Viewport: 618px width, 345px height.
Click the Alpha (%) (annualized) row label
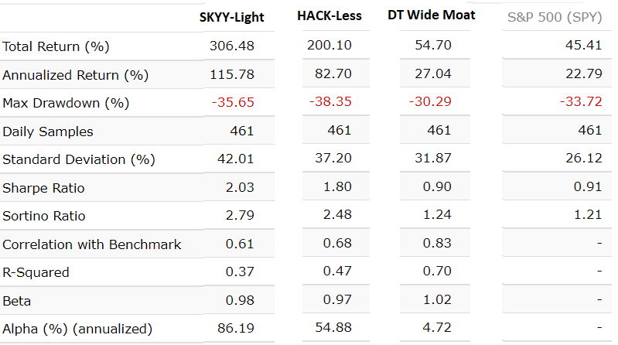click(x=77, y=330)
